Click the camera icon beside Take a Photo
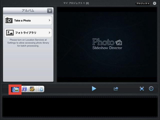 [x=9, y=20]
